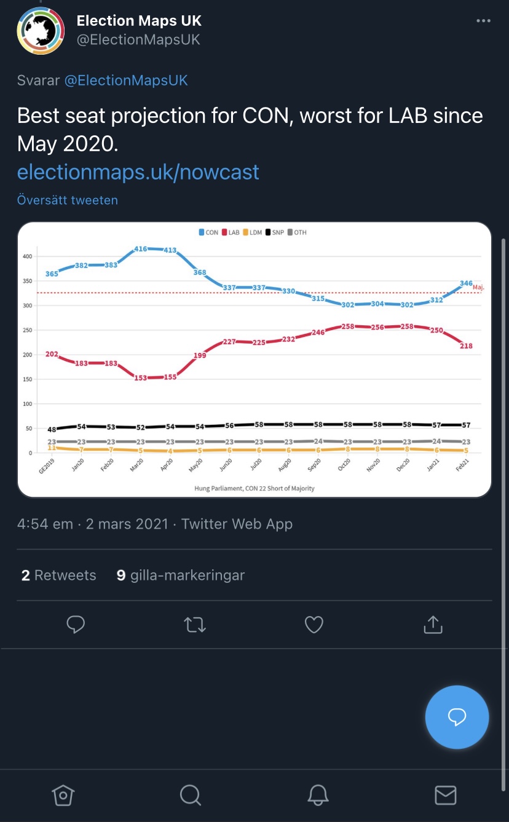This screenshot has height=822, width=509.
Task: Open the Notifications bell tab
Action: [x=318, y=795]
